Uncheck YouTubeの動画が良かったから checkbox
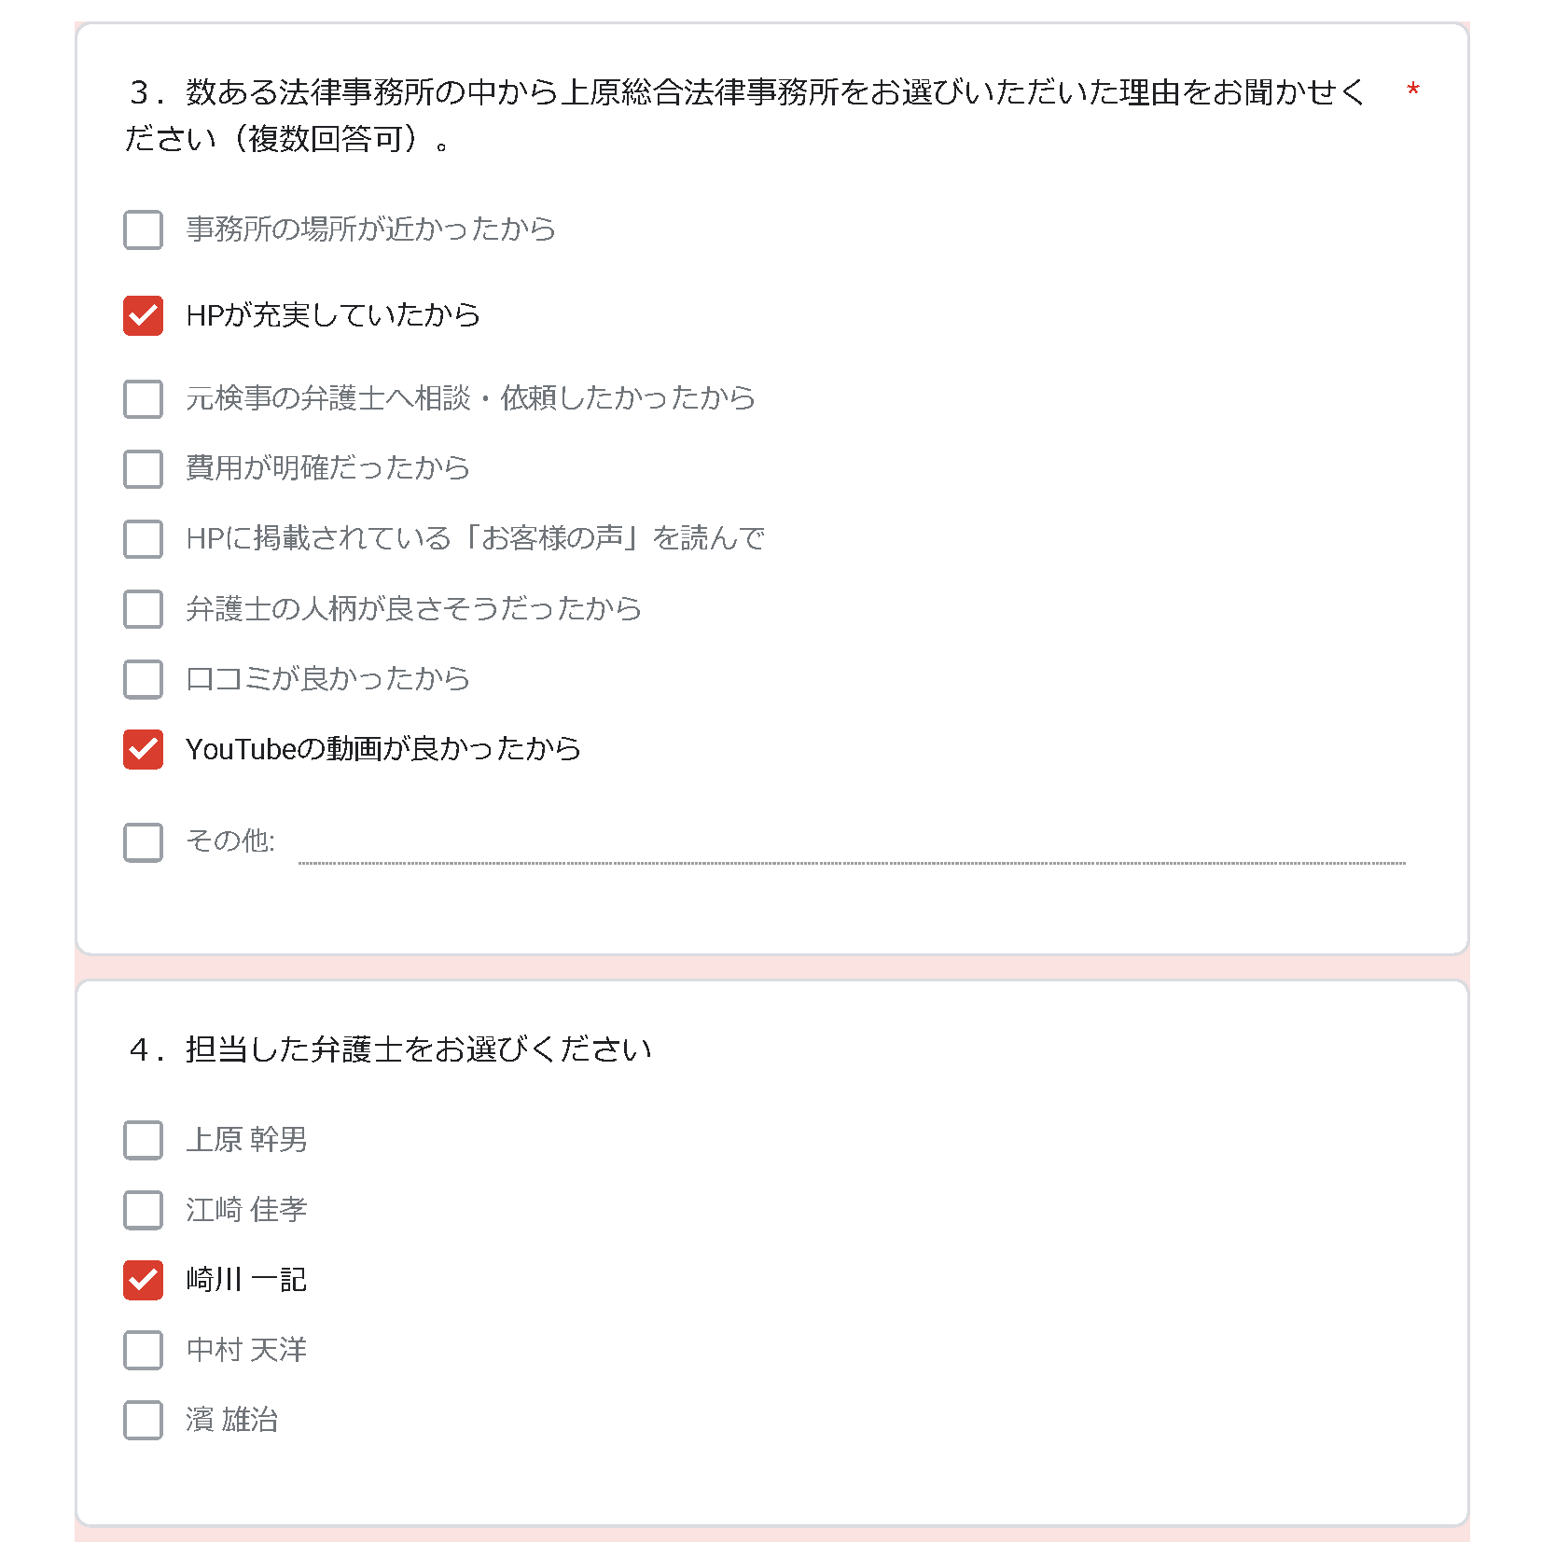Image resolution: width=1542 pixels, height=1542 pixels. pos(143,749)
